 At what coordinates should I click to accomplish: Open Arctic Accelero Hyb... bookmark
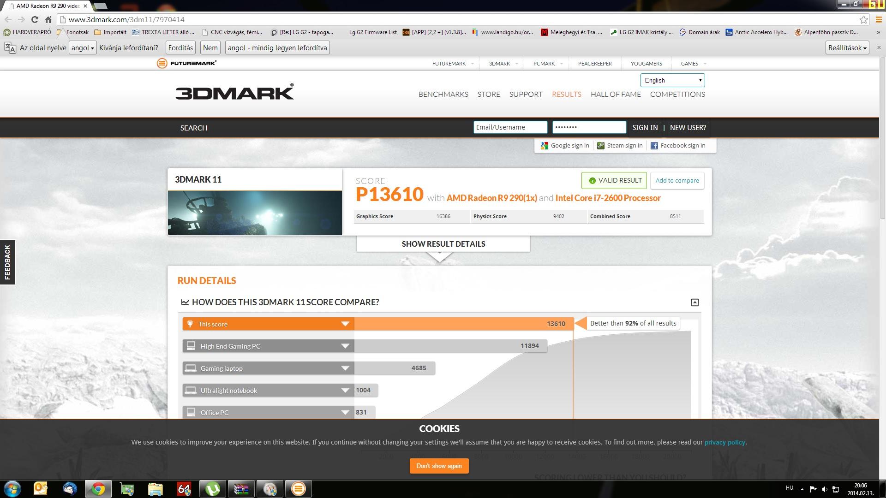tap(756, 32)
